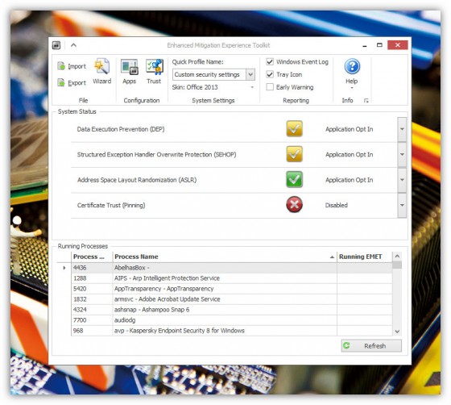Viewport: 451px width, 405px height.
Task: Expand the AbelhasBox row indicator arrow
Action: coord(64,268)
